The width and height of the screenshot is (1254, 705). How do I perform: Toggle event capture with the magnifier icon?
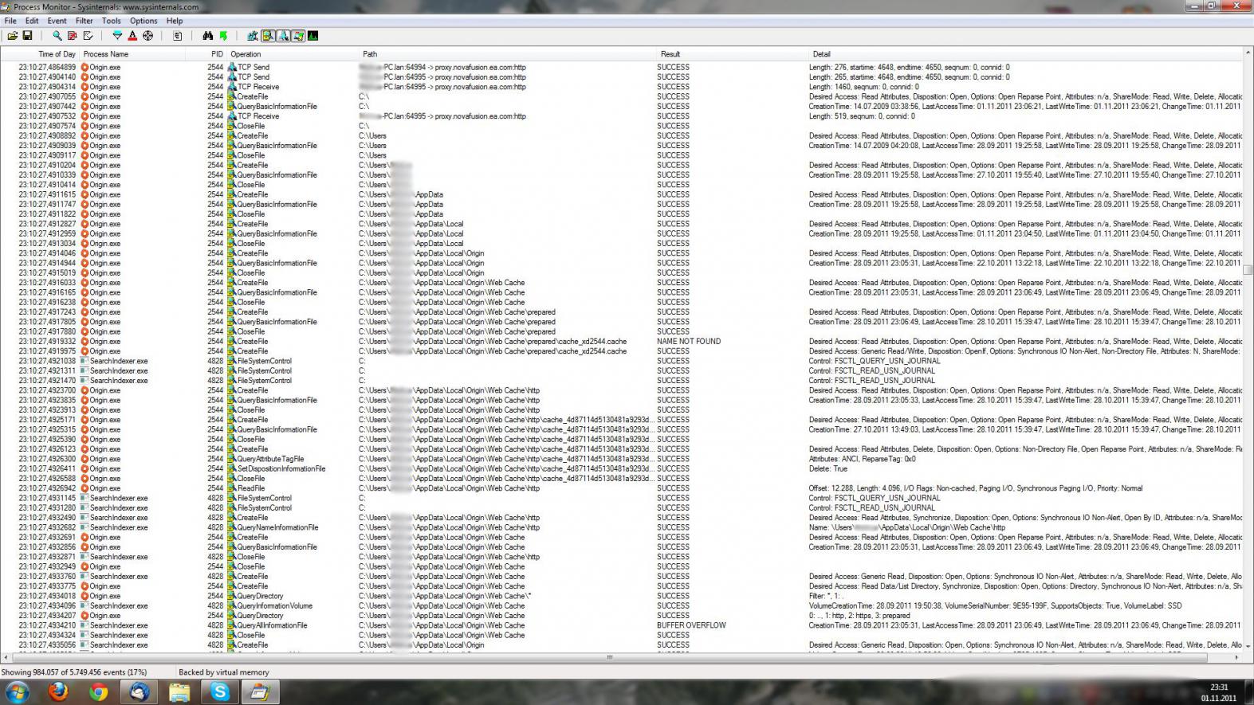point(57,36)
